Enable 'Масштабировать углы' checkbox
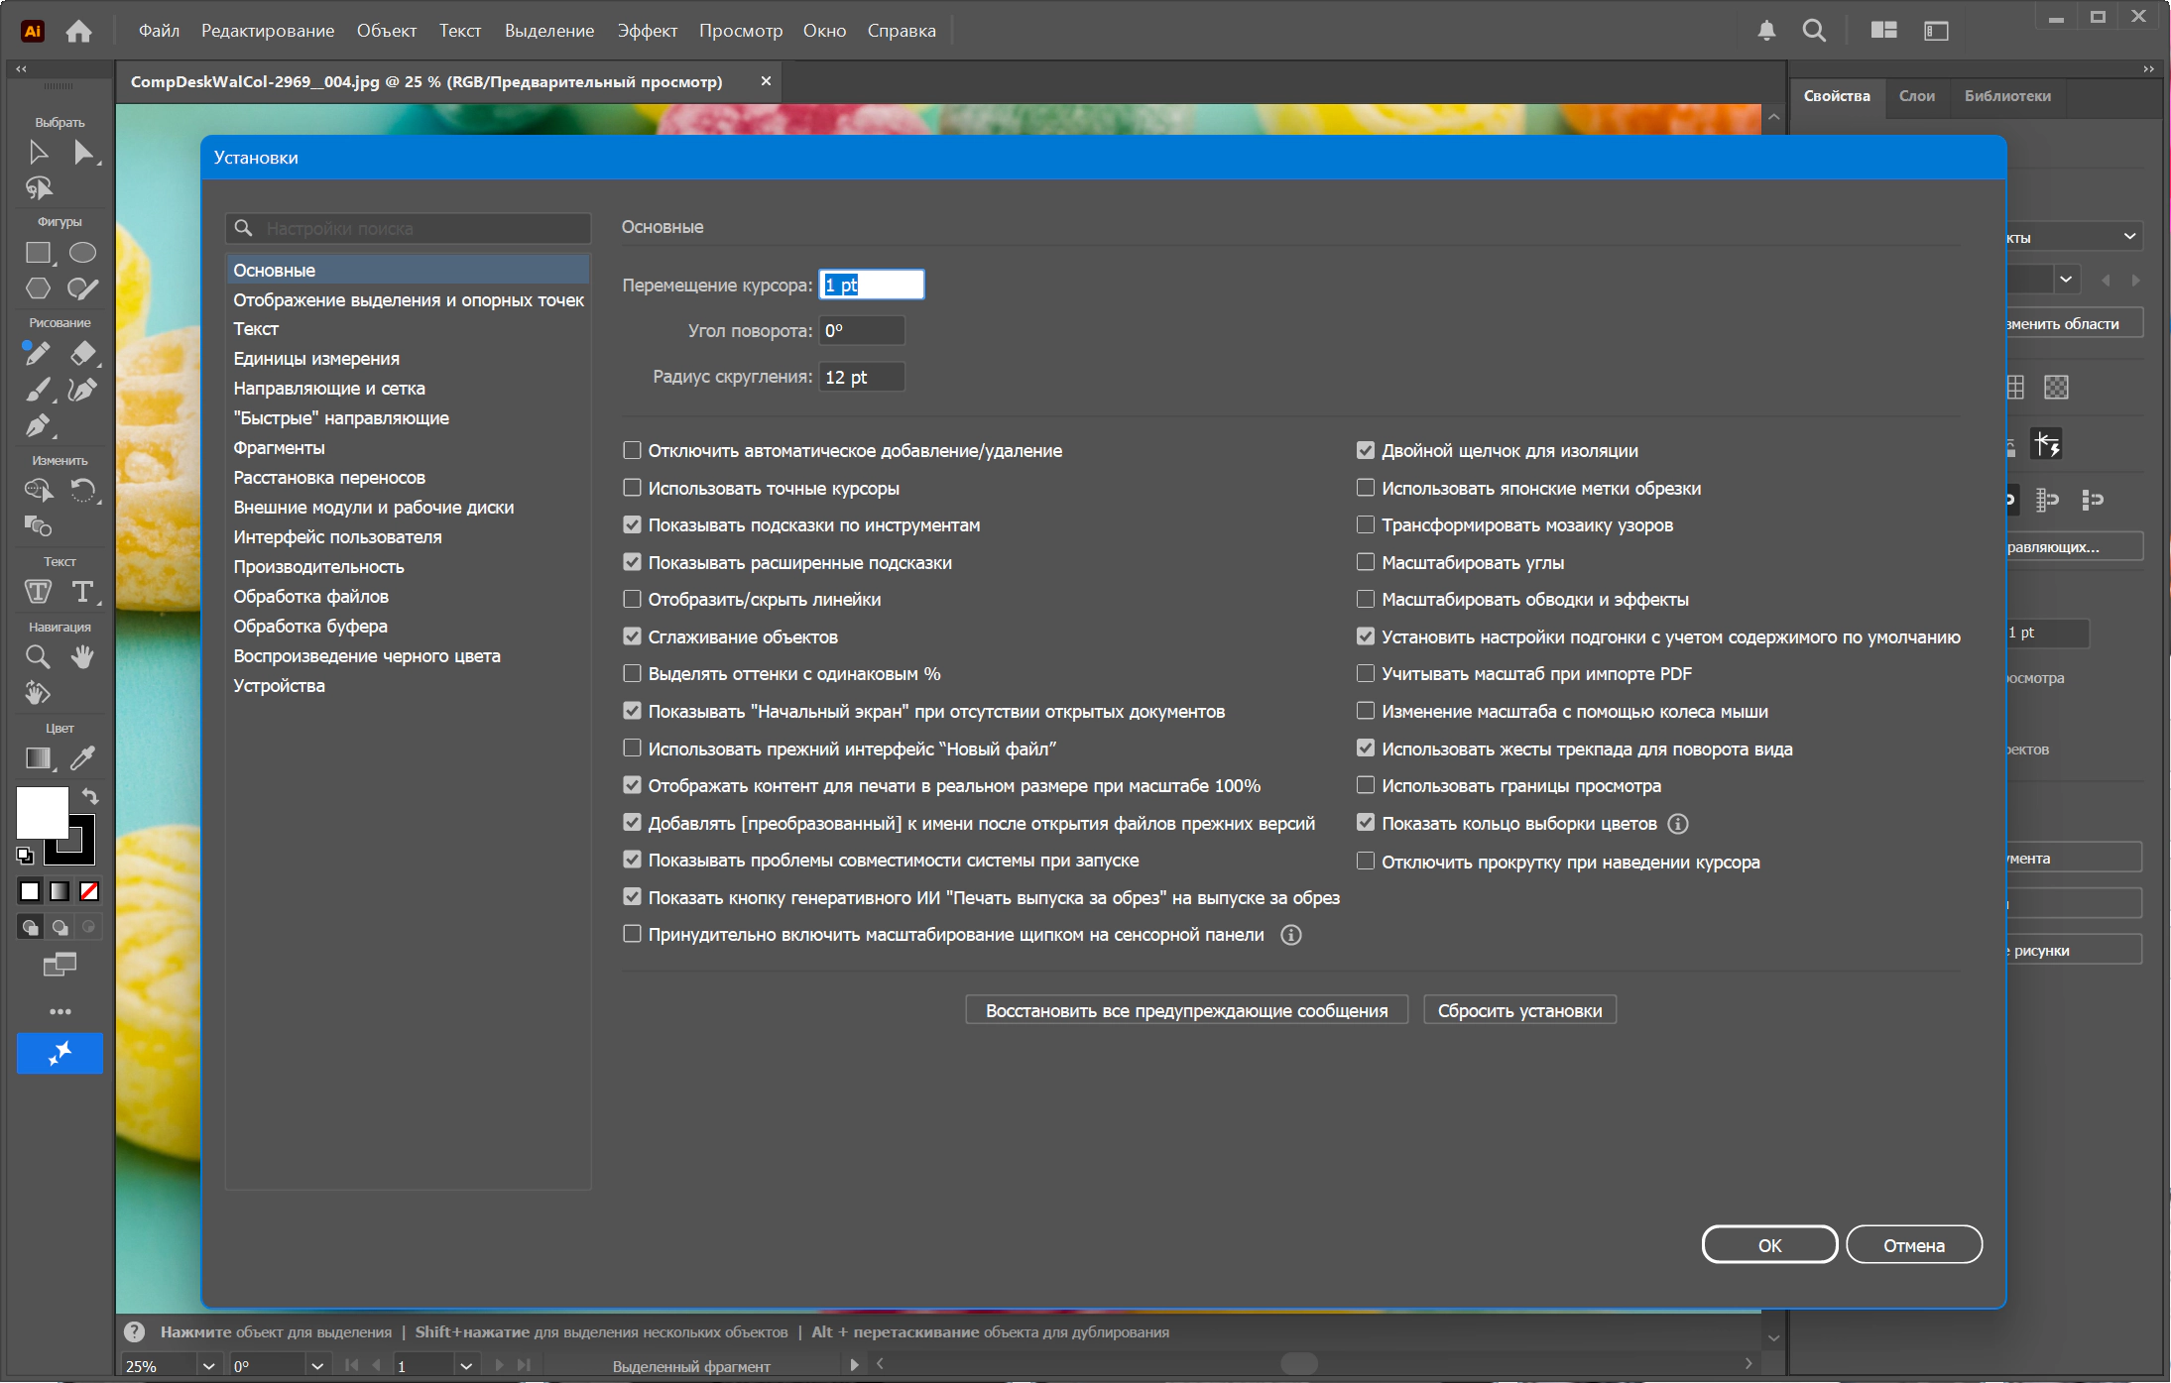The image size is (2171, 1383). coord(1366,562)
